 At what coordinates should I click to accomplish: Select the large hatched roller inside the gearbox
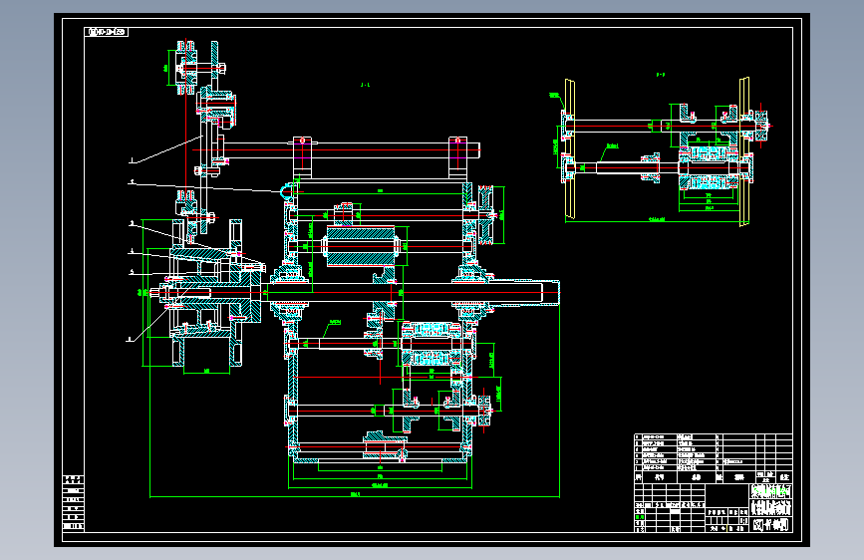click(x=361, y=246)
